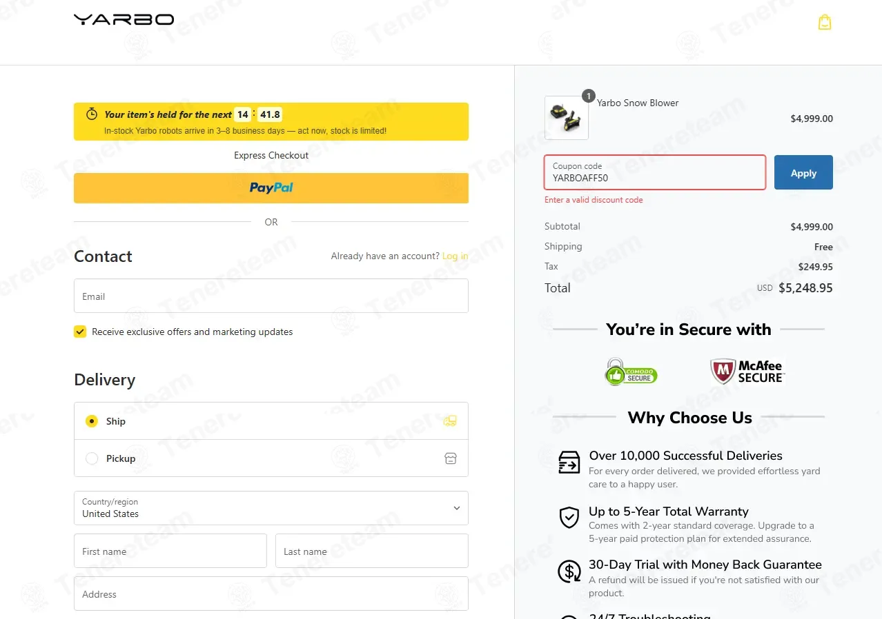Click the Coupon code input field
The width and height of the screenshot is (882, 619).
655,172
